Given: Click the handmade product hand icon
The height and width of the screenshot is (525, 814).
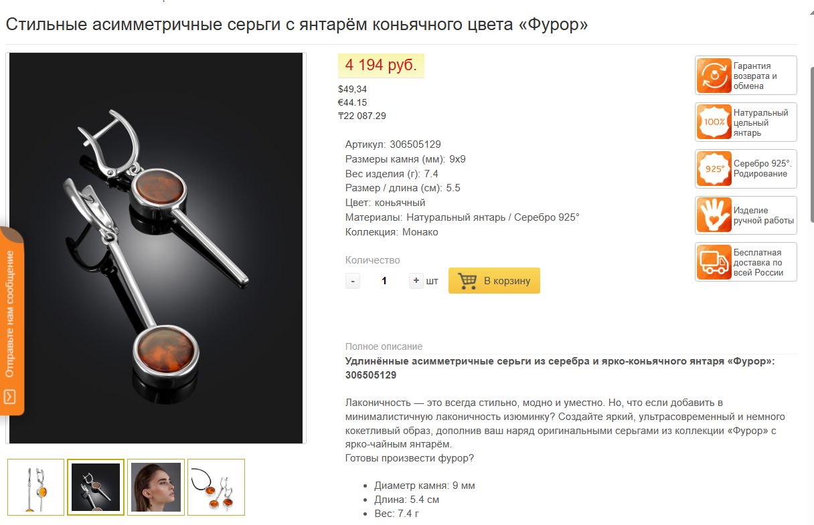Looking at the screenshot, I should tap(714, 215).
